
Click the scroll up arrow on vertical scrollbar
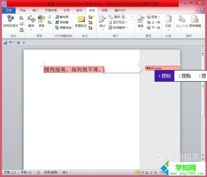pyautogui.click(x=203, y=54)
